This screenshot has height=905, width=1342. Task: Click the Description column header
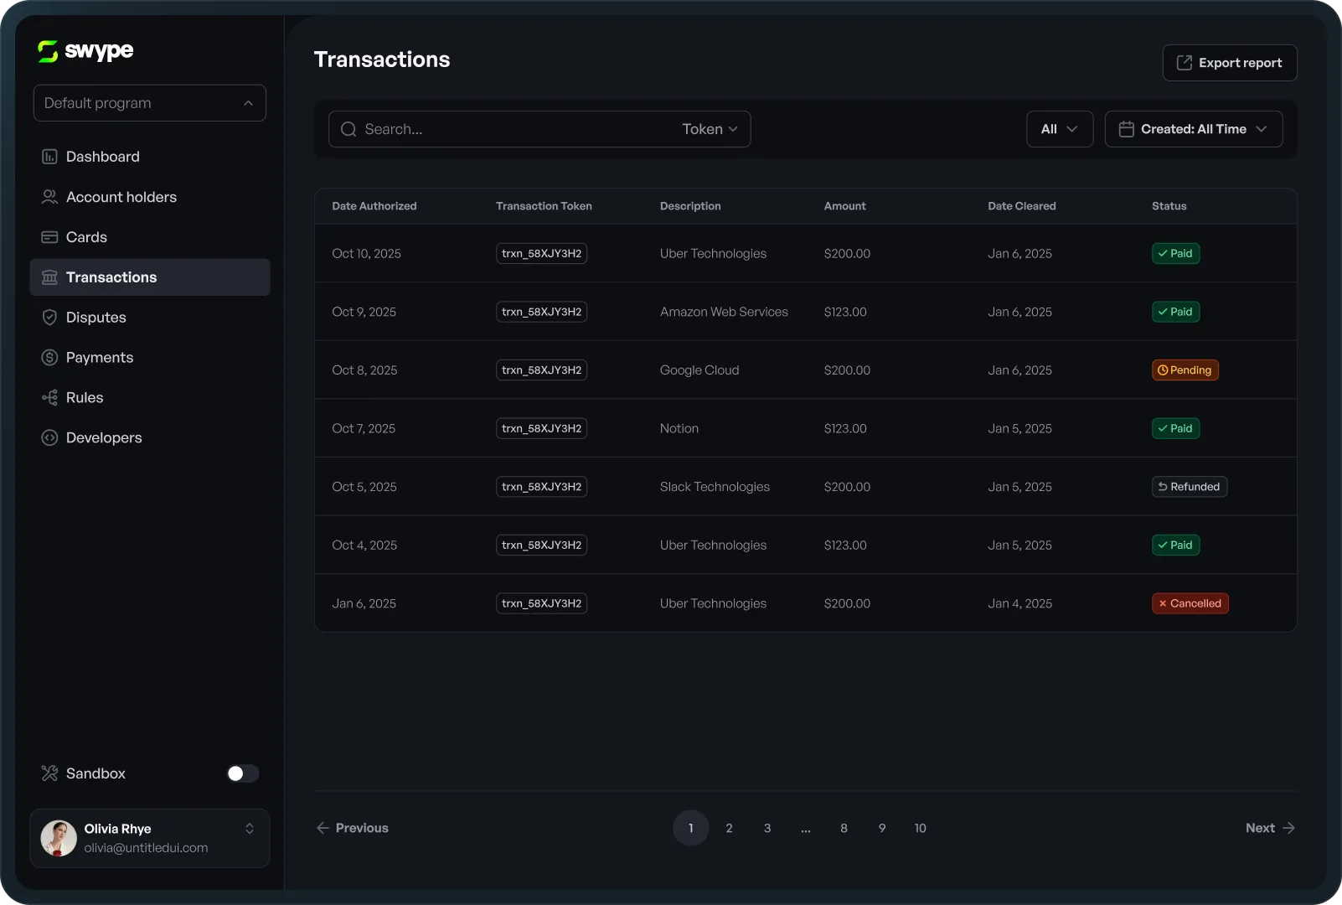click(x=690, y=206)
